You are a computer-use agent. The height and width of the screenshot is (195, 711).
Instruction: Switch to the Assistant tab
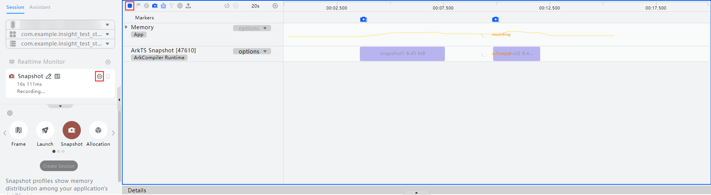point(40,7)
